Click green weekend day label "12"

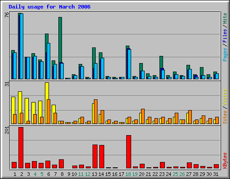(x=88, y=174)
